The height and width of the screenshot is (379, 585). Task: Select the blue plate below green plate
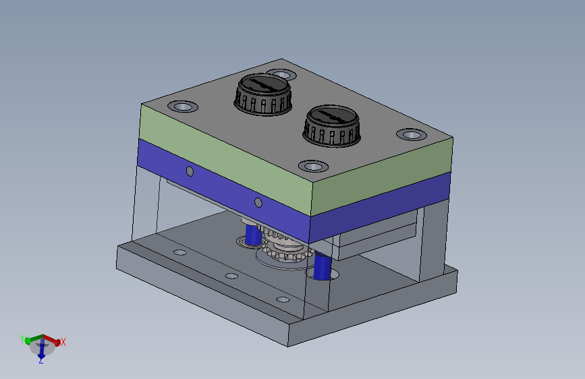(x=223, y=191)
